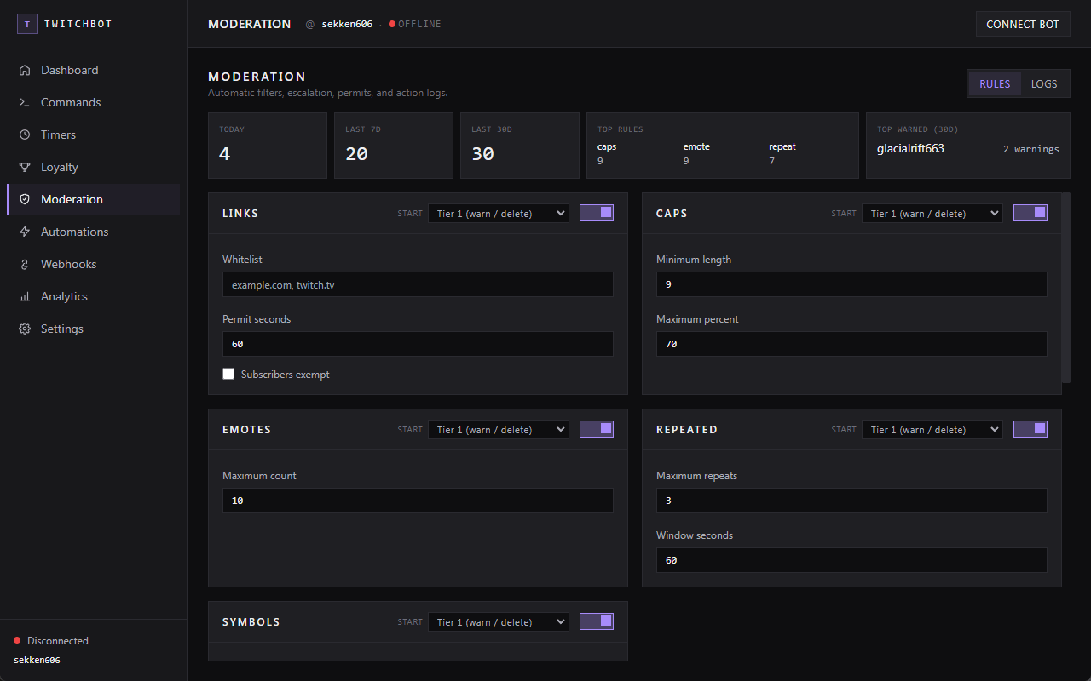This screenshot has height=681, width=1091.
Task: Open the Timers page
Action: tap(94, 134)
